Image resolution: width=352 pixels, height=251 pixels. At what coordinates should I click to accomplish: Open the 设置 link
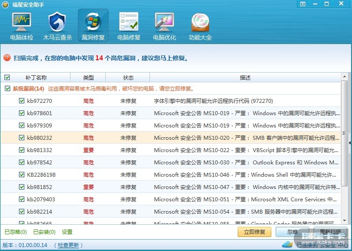coord(67,232)
